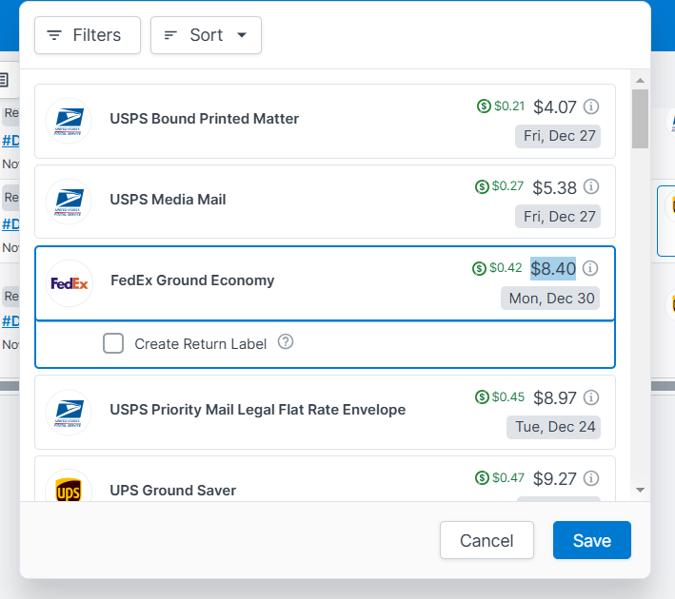Image resolution: width=675 pixels, height=599 pixels.
Task: Click Fri, Dec 27 date for Media Mail
Action: point(558,217)
